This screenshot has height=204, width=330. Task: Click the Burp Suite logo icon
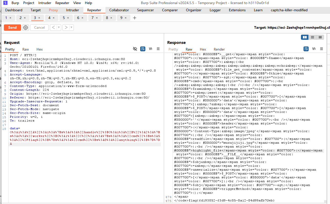5,3
